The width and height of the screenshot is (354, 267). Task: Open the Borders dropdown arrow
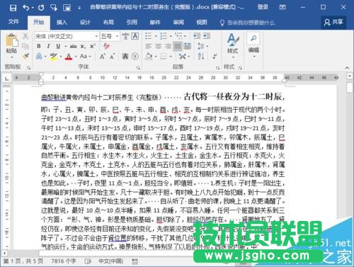[x=171, y=56]
